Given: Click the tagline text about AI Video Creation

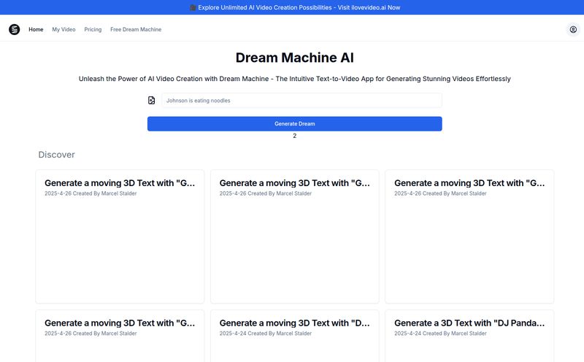Looking at the screenshot, I should (x=295, y=79).
